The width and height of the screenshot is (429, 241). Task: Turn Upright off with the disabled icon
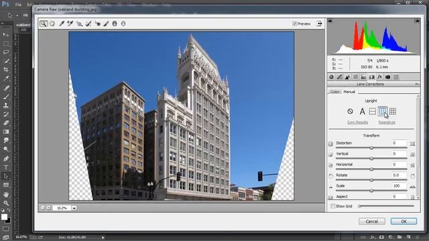coord(350,111)
